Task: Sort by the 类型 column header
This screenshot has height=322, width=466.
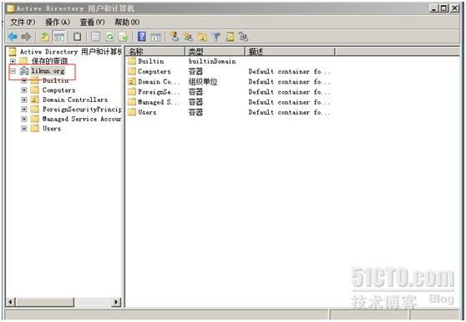Action: [x=215, y=52]
